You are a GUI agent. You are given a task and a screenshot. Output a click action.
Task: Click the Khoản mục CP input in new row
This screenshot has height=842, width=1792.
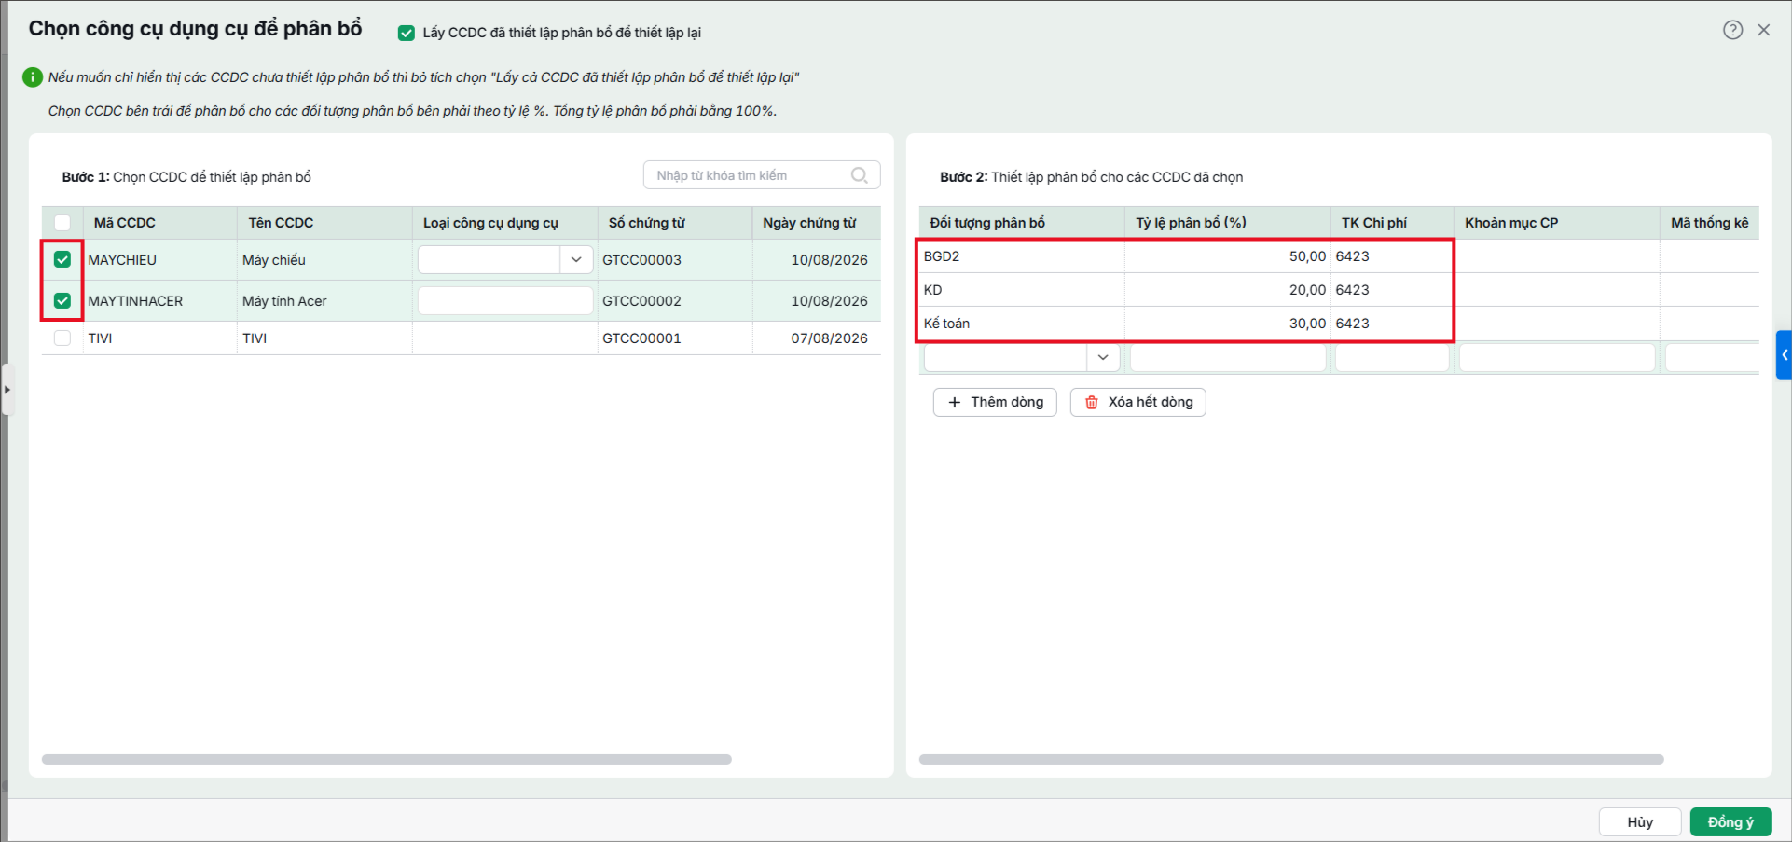[1557, 357]
